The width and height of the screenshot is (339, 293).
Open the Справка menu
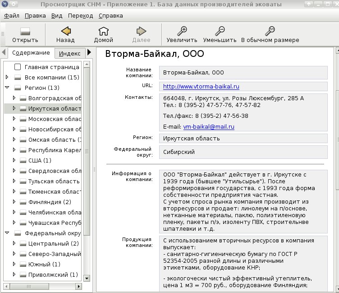pos(111,16)
